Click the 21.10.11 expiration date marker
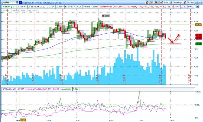Image resolution: width=203 pixels, height=122 pixels. 160,78
